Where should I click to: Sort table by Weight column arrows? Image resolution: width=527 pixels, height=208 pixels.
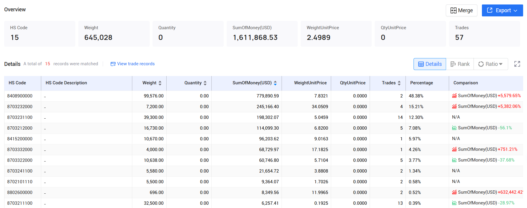pyautogui.click(x=160, y=83)
